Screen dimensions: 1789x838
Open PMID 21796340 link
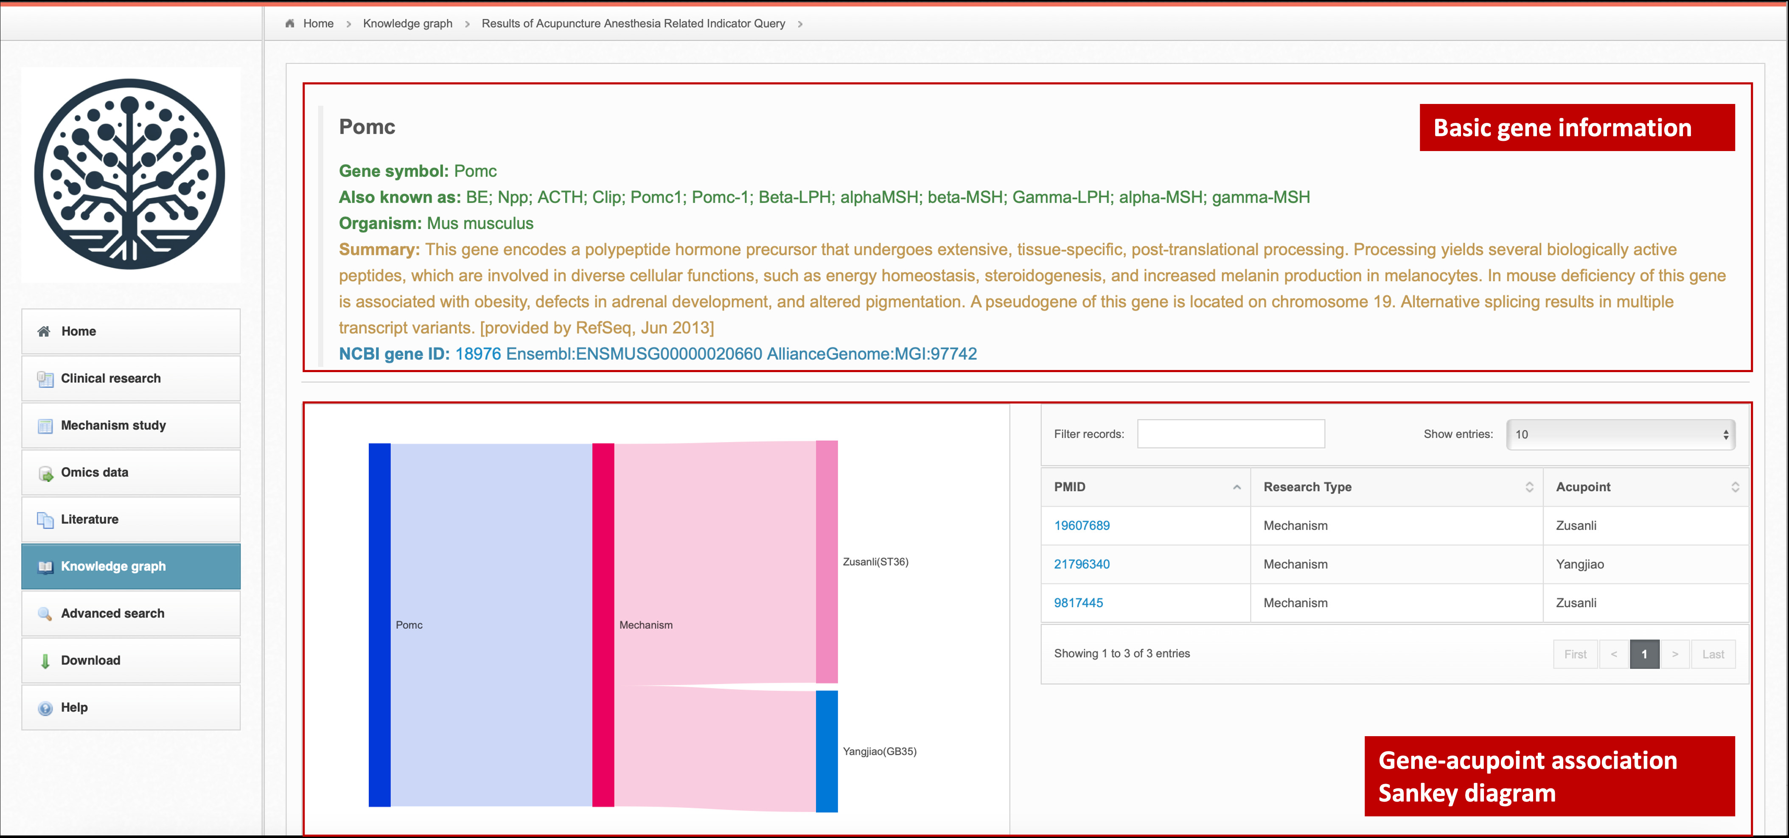click(x=1081, y=564)
